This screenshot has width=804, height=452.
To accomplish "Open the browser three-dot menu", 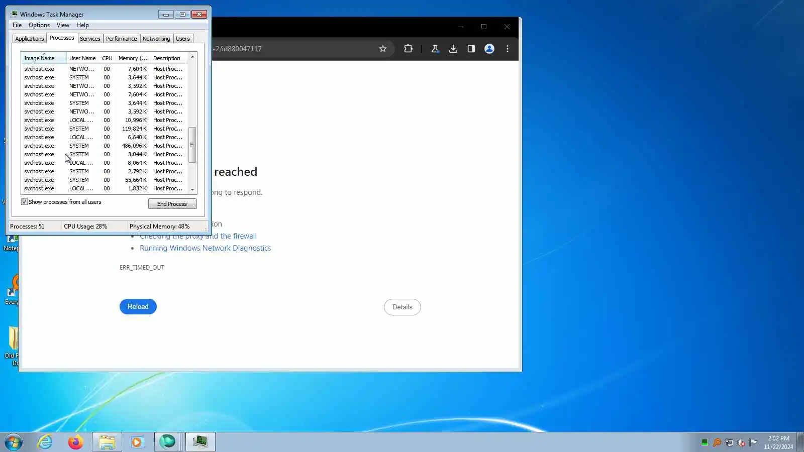I will 508,49.
